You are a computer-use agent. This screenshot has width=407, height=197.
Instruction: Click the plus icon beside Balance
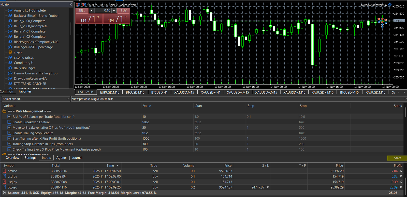point(4,193)
